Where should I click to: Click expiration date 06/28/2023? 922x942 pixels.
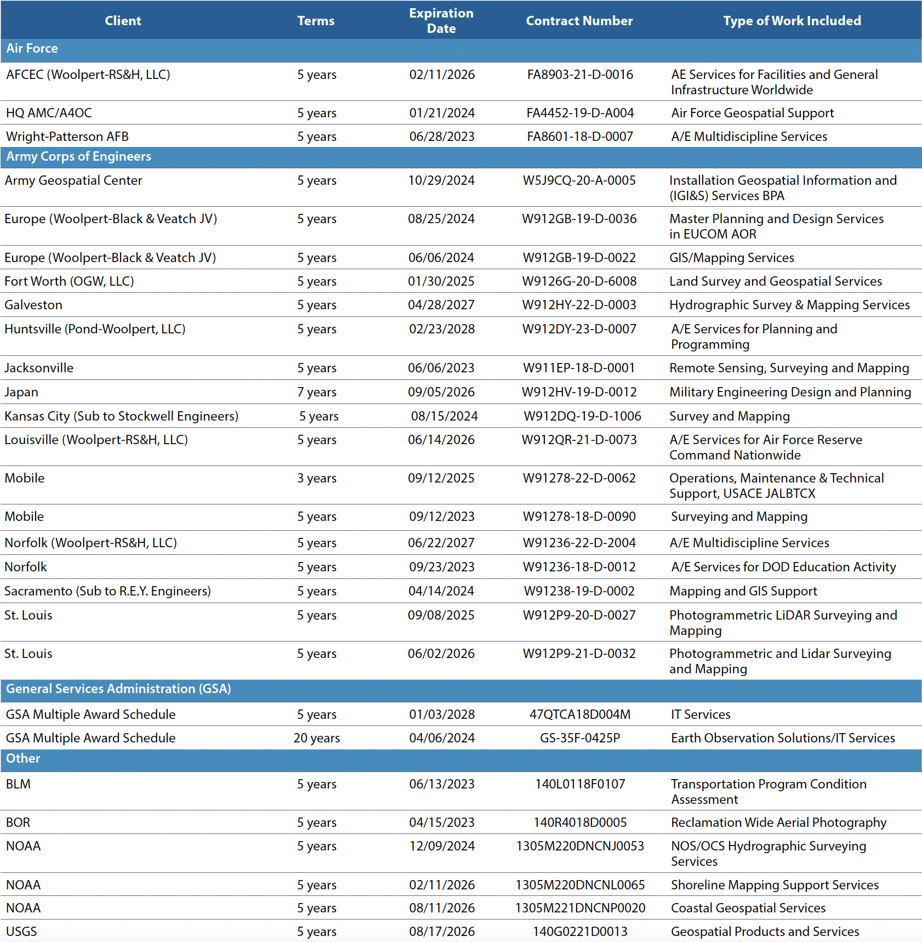(442, 137)
